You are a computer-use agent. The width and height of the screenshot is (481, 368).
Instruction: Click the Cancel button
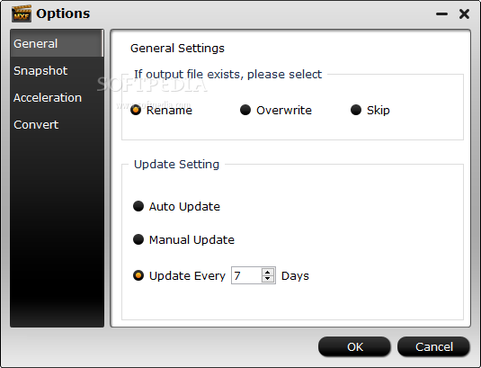click(433, 346)
